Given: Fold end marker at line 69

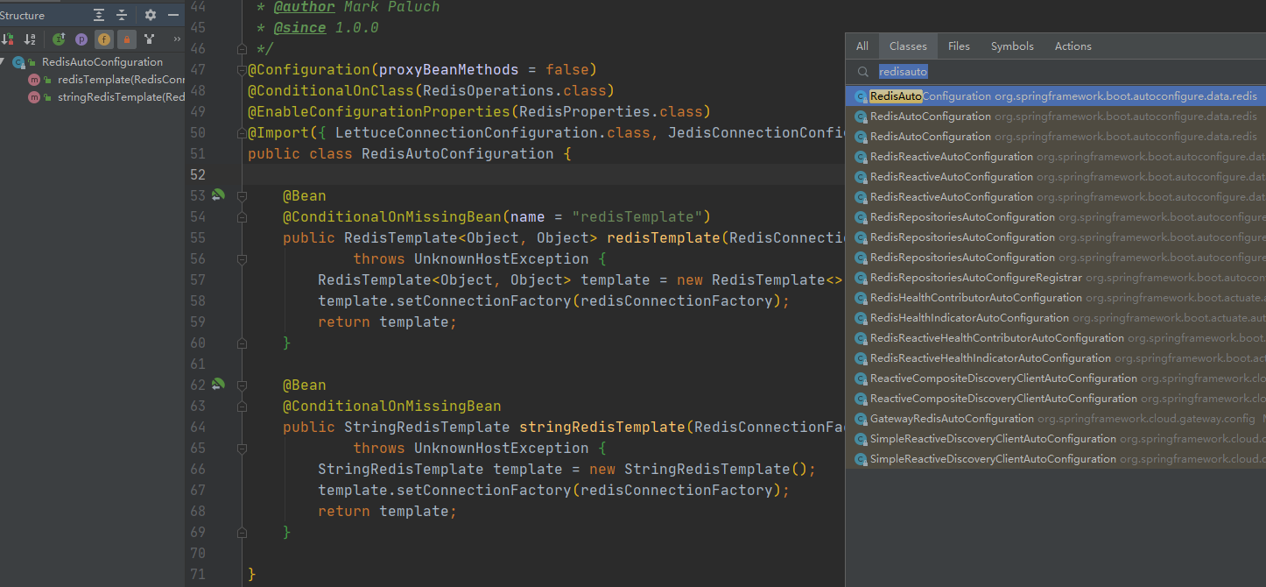Looking at the screenshot, I should point(243,533).
